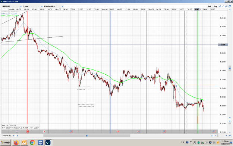Click the blue help icon in the system tray
Screen dimensions: 233x146
click(187, 142)
